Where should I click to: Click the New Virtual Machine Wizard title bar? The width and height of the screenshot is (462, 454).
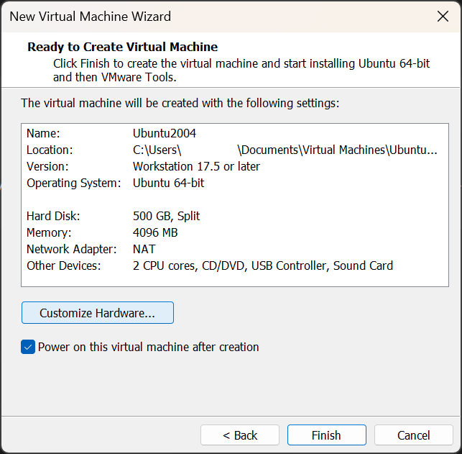pos(216,17)
